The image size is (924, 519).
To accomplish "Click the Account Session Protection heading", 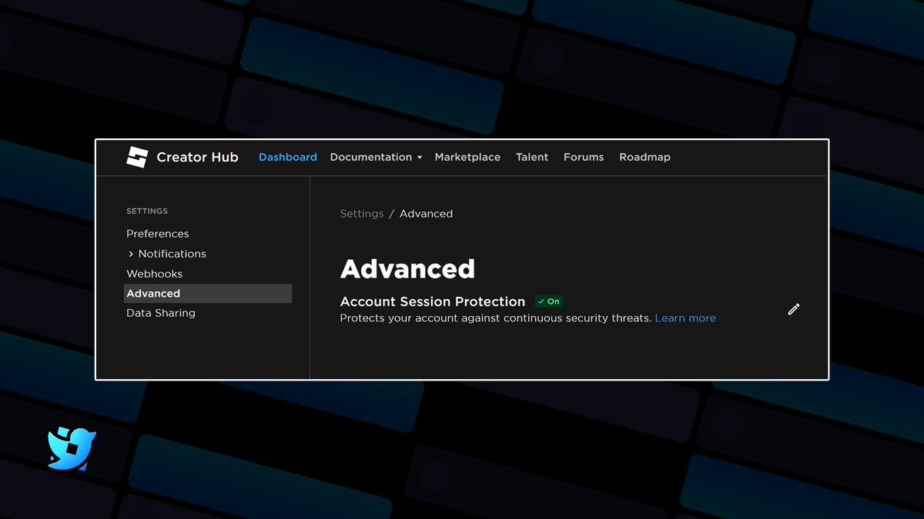I will point(433,301).
